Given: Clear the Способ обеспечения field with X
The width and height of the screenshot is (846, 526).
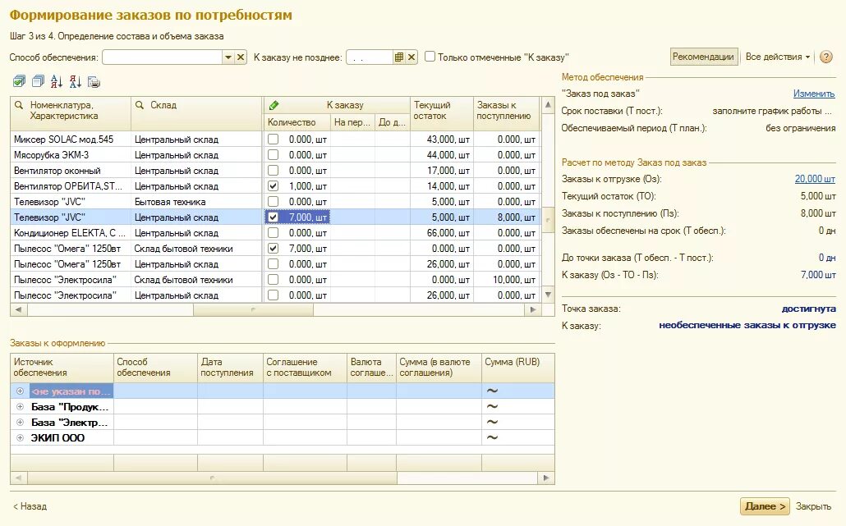Looking at the screenshot, I should pos(241,57).
